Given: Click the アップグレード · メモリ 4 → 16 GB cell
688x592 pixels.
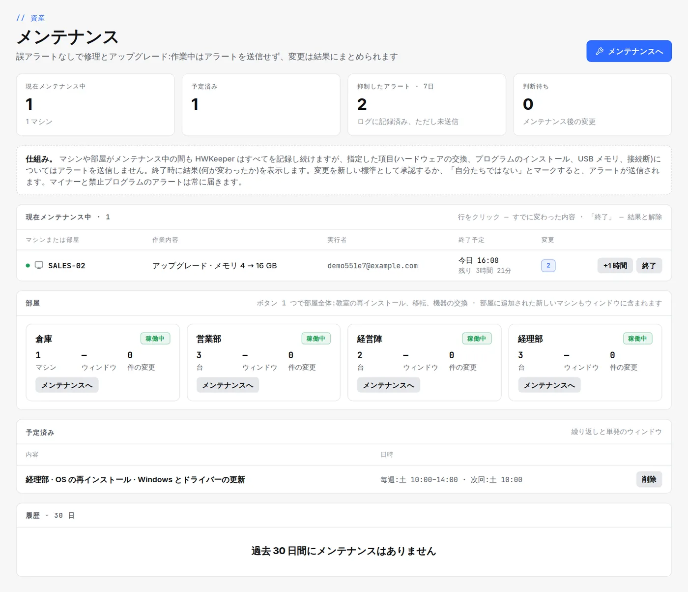Looking at the screenshot, I should pyautogui.click(x=215, y=266).
